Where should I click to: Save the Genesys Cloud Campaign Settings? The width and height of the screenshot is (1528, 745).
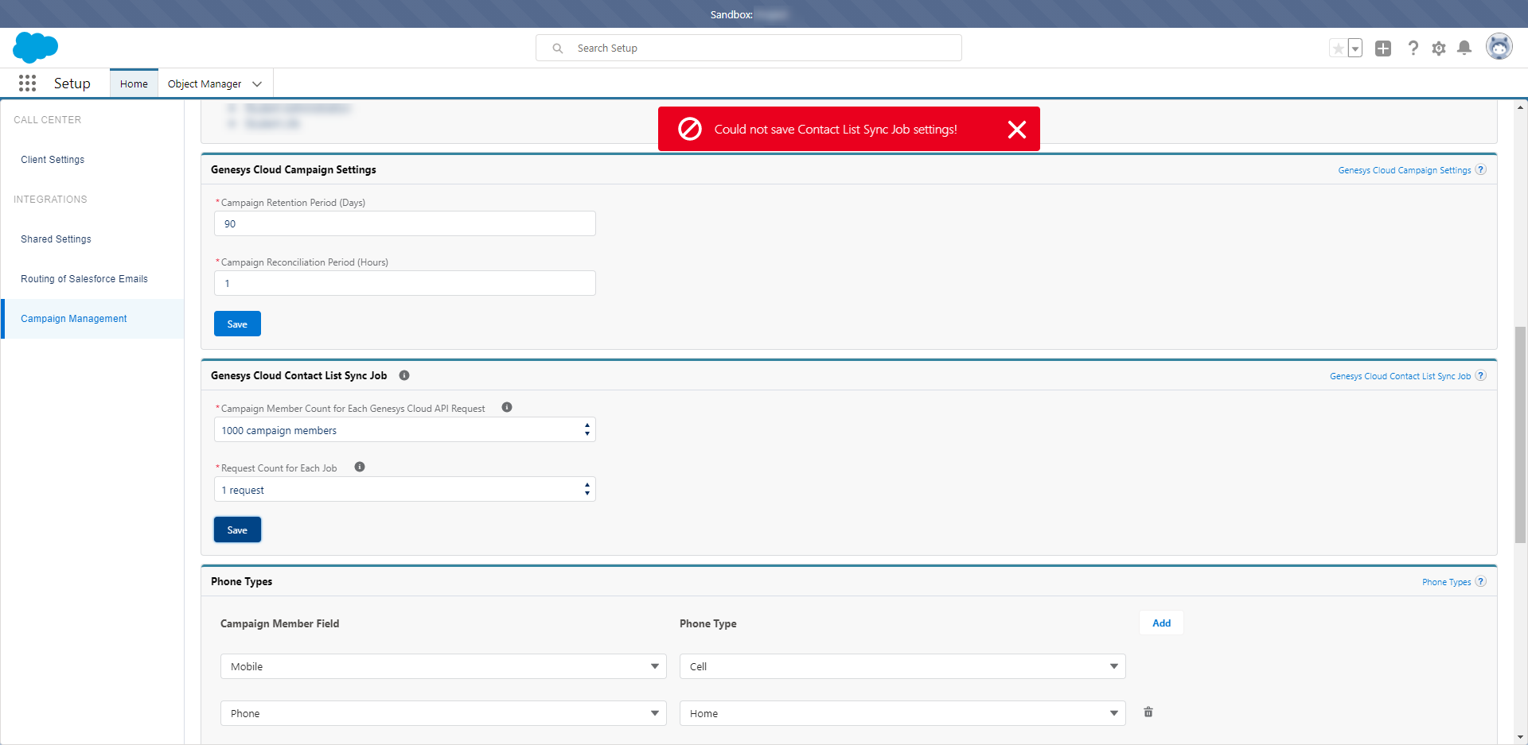tap(237, 324)
